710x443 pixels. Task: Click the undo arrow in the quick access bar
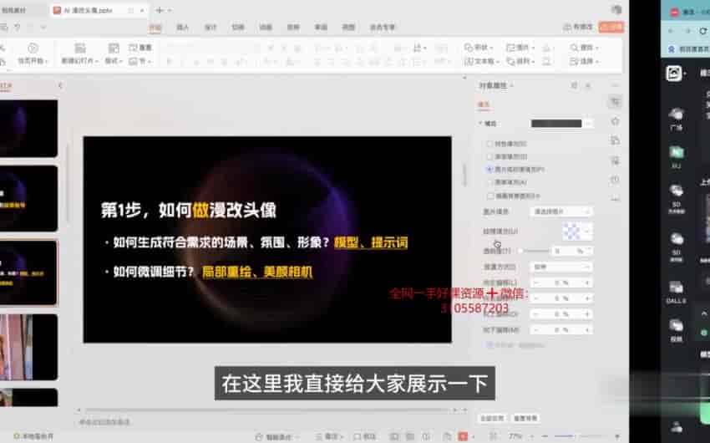[18, 28]
